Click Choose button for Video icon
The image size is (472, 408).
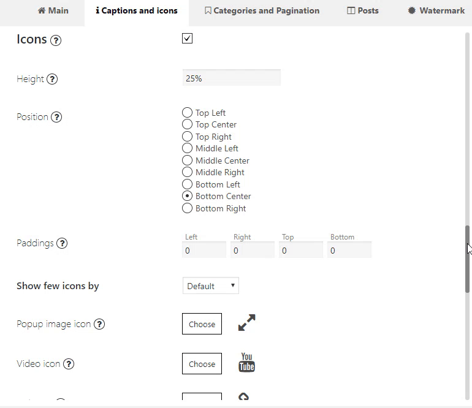click(x=202, y=364)
